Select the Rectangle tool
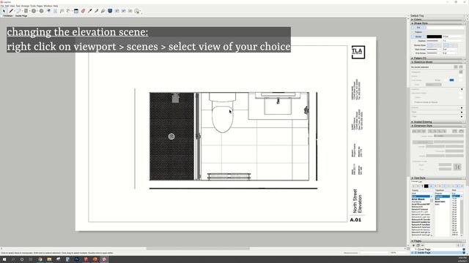 [x=26, y=11]
